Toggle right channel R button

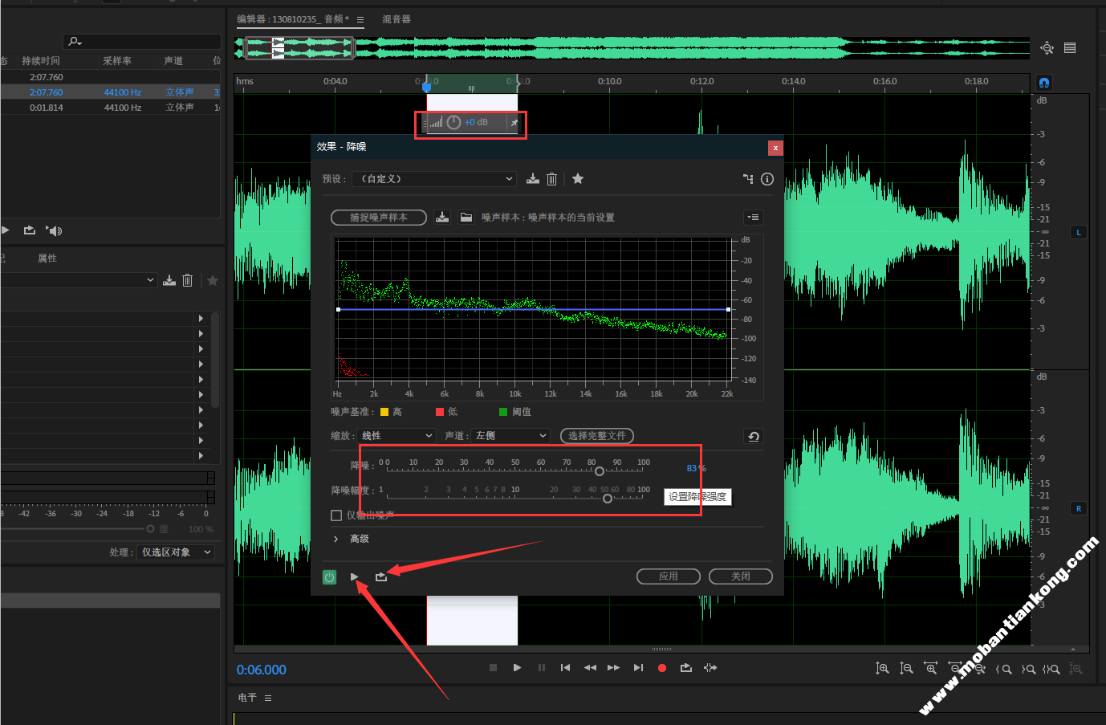[1079, 508]
